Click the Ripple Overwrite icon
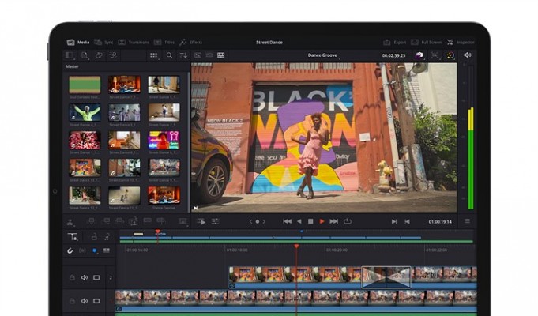The height and width of the screenshot is (316, 538). [x=119, y=221]
